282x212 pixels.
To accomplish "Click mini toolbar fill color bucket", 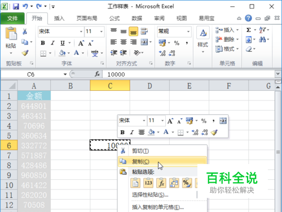I will pyautogui.click(x=151, y=132).
